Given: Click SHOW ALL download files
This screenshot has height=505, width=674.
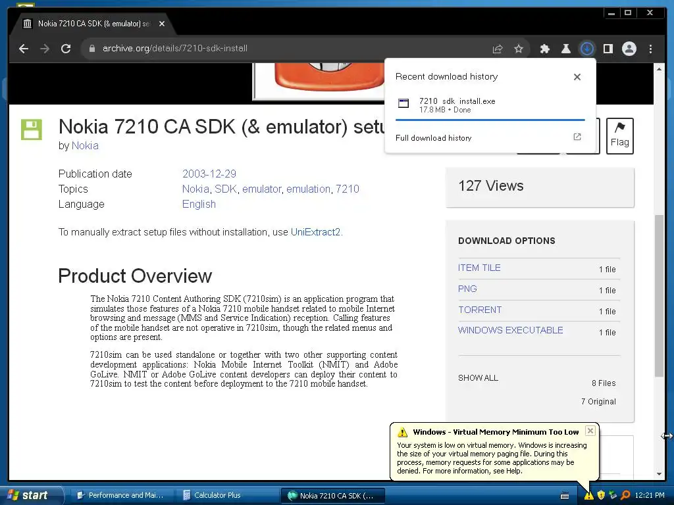Looking at the screenshot, I should [478, 378].
